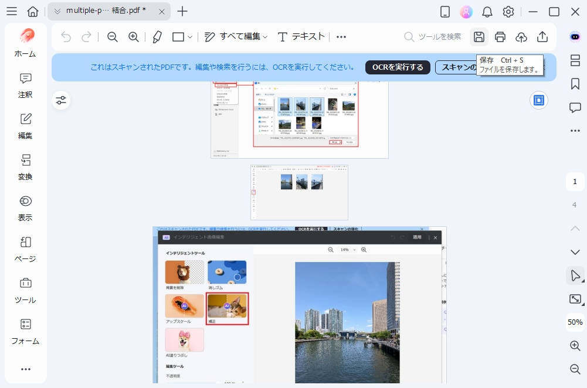
Task: Open the page view settings panel
Action: pos(61,100)
